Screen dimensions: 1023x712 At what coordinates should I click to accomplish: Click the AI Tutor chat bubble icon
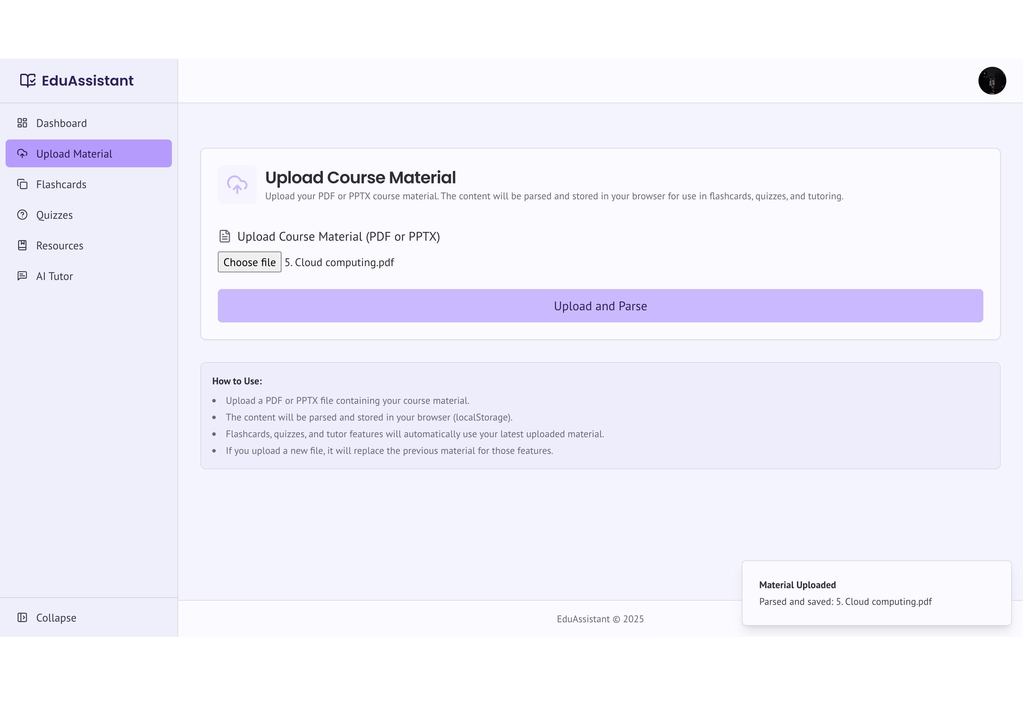click(22, 276)
